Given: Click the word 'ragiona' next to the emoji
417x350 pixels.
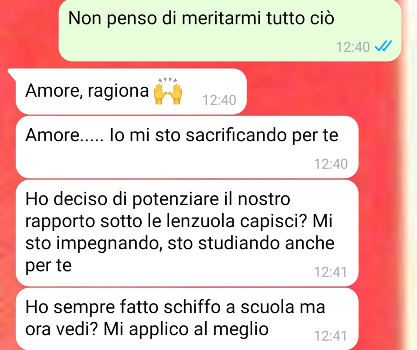Looking at the screenshot, I should tap(118, 91).
